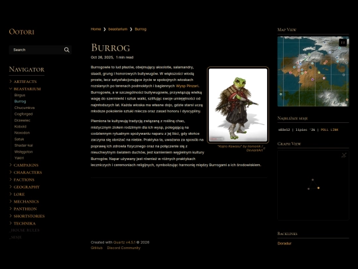Go to beastarium in breadcrumbs
Image resolution: width=358 pixels, height=269 pixels.
[x=117, y=29]
